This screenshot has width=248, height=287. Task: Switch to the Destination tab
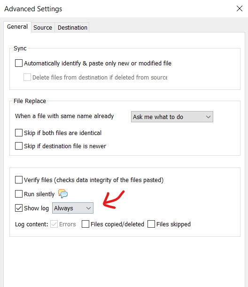(x=72, y=27)
